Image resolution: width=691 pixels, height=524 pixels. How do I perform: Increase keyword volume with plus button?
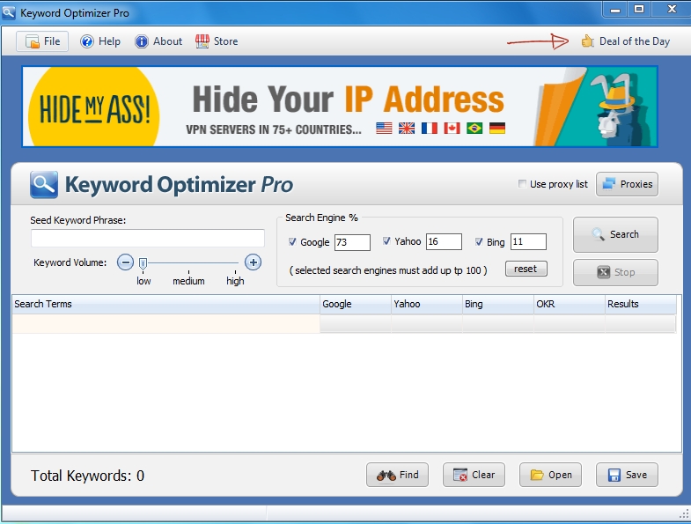point(253,262)
